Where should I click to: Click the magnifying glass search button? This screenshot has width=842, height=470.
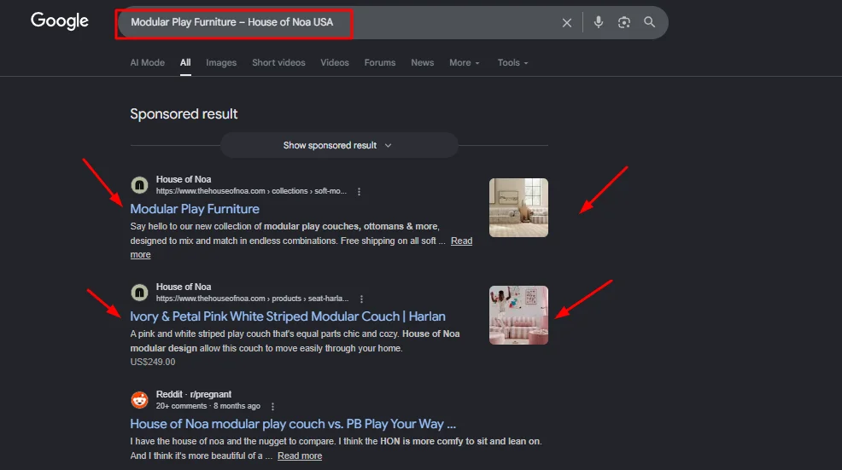click(649, 22)
